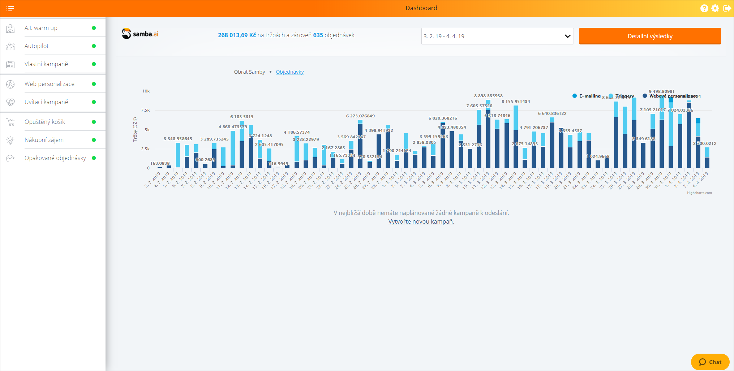The image size is (734, 371).
Task: Click the Nákupní zájem lightbulb icon
Action: pos(10,140)
